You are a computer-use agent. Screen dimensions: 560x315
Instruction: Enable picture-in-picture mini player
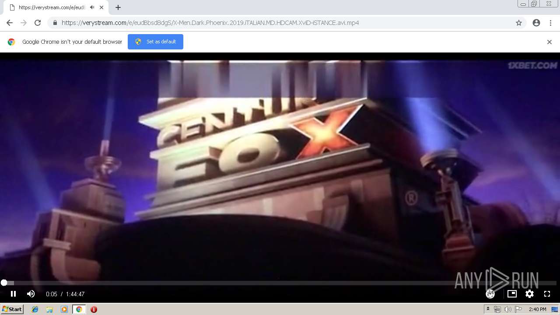[512, 294]
